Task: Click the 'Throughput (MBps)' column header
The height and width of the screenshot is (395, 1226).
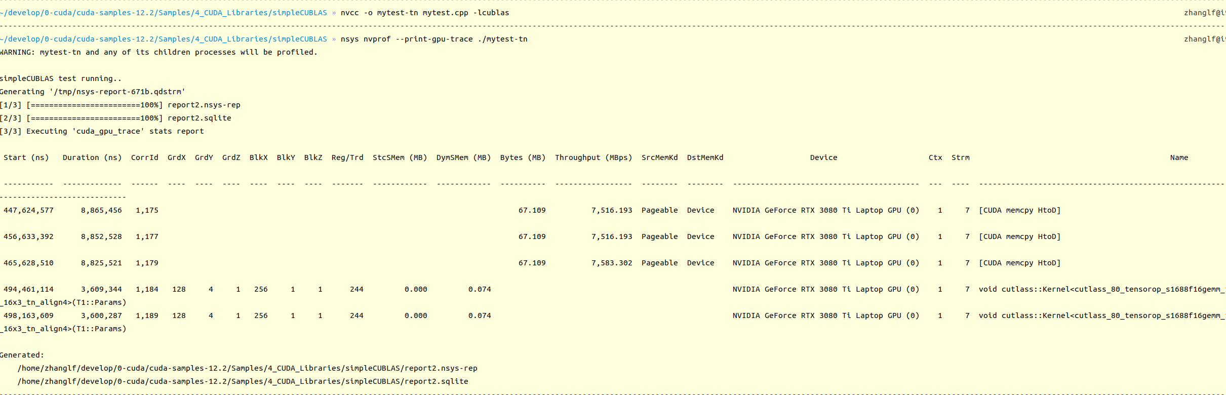Action: [x=594, y=157]
